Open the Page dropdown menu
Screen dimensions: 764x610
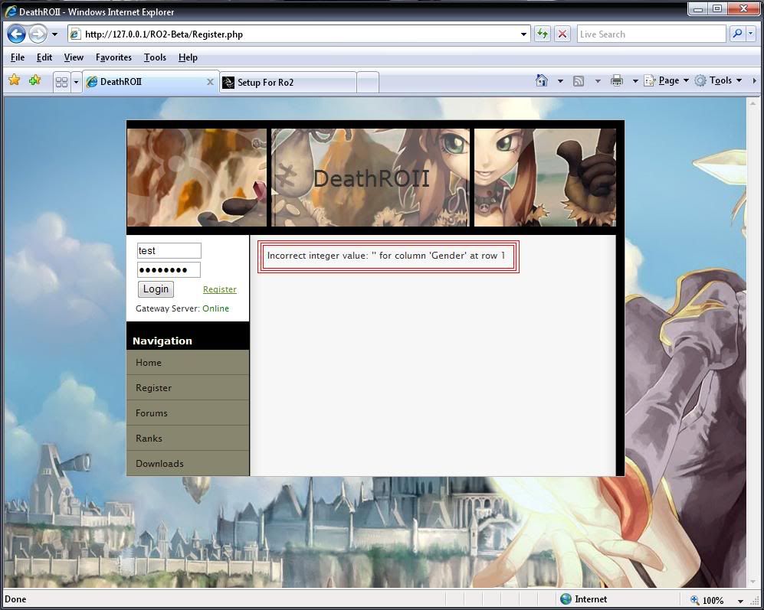[x=667, y=80]
